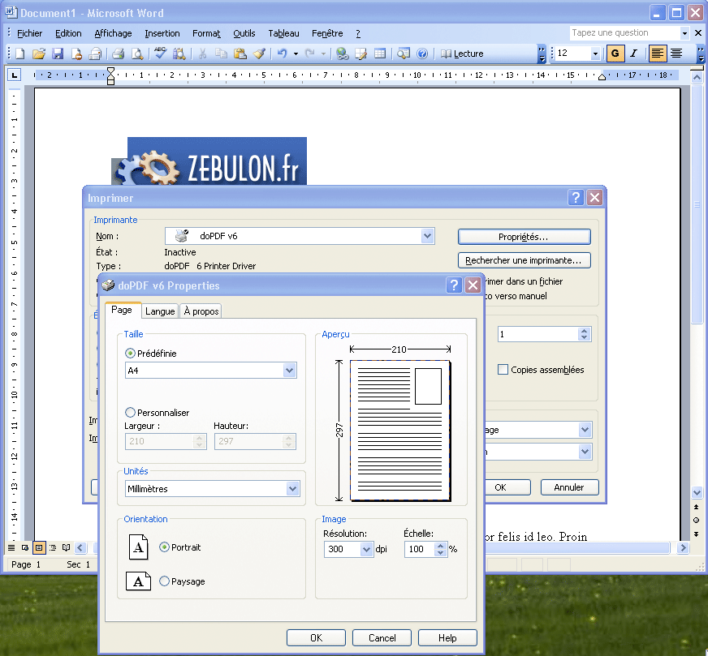Select the Personnaliser radio button
The image size is (708, 656).
(x=130, y=412)
